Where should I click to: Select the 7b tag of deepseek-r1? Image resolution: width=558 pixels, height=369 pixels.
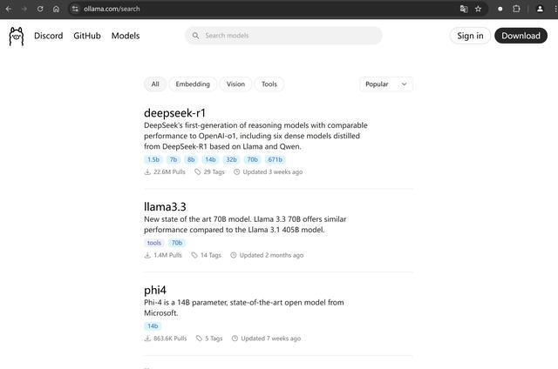pos(174,160)
